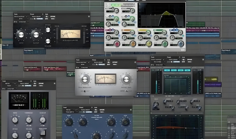This screenshot has height=139, width=236.
Task: Select the OFF meter button on BF76
Action: [x=87, y=41]
